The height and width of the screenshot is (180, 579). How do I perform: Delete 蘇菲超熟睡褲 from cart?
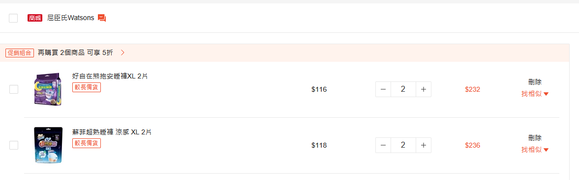click(535, 138)
